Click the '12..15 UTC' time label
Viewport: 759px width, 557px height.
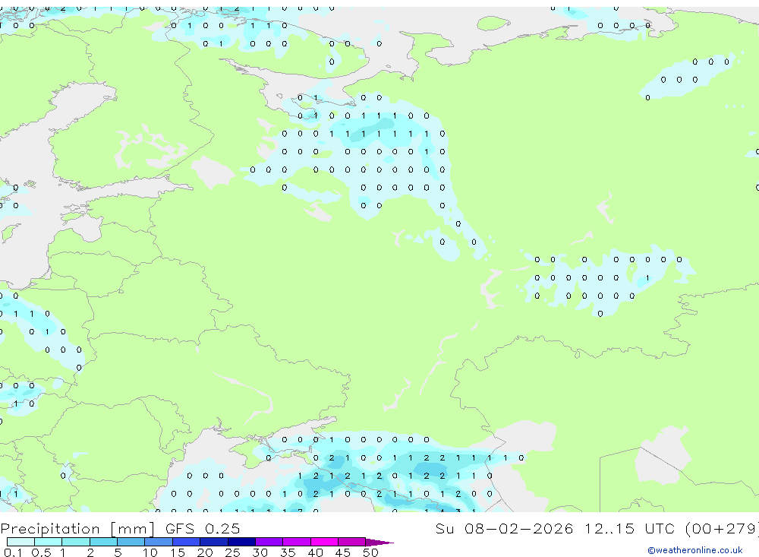tap(630, 528)
